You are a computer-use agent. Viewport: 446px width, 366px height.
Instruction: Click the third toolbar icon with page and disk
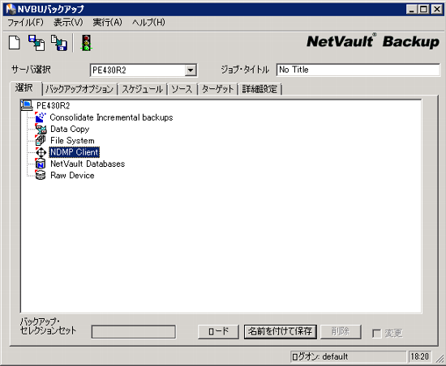coord(59,43)
